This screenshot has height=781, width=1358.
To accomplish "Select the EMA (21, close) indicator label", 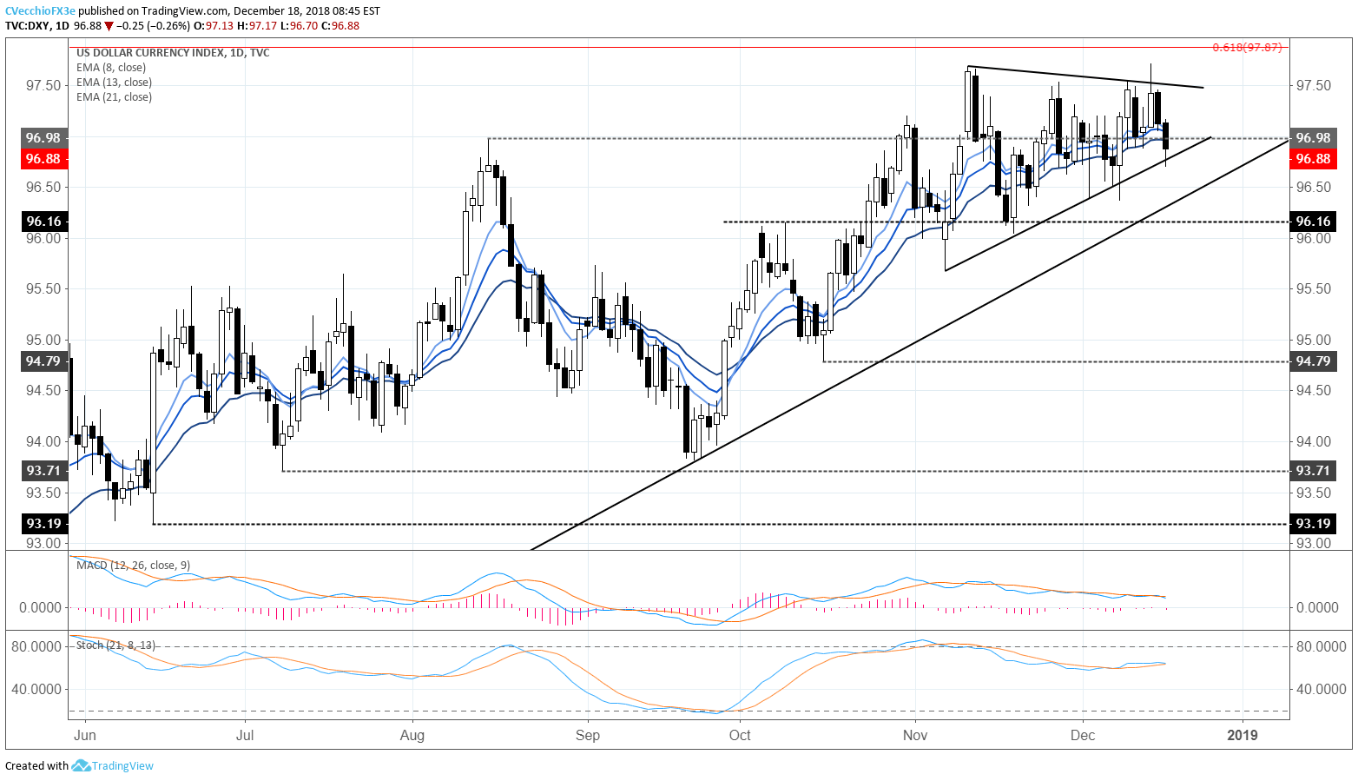I will click(114, 96).
